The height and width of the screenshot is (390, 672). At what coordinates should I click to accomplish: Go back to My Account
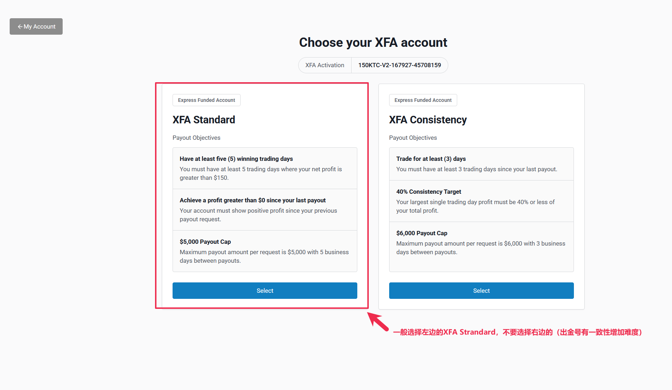point(36,26)
